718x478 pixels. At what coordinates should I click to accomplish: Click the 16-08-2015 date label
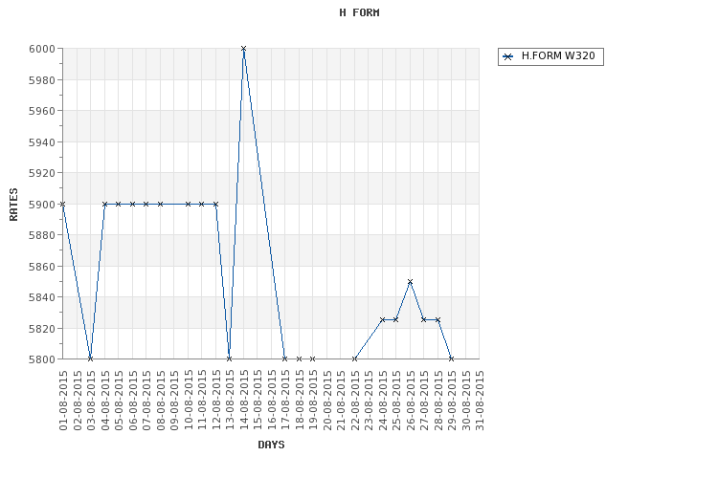pyautogui.click(x=272, y=401)
